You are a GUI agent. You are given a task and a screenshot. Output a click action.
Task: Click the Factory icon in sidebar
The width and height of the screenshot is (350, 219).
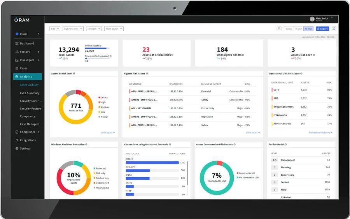(17, 52)
